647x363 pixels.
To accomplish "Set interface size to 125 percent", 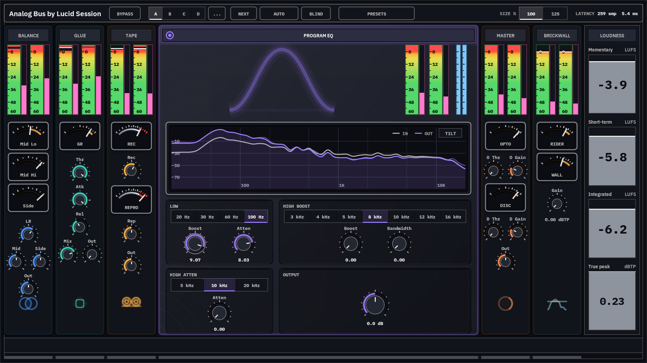I will [x=555, y=14].
